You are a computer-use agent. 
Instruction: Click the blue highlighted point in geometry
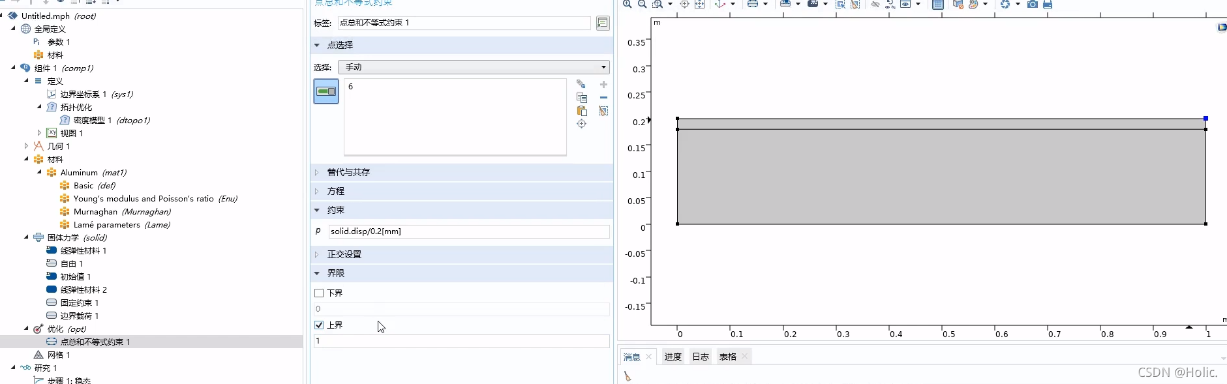[x=1205, y=118]
